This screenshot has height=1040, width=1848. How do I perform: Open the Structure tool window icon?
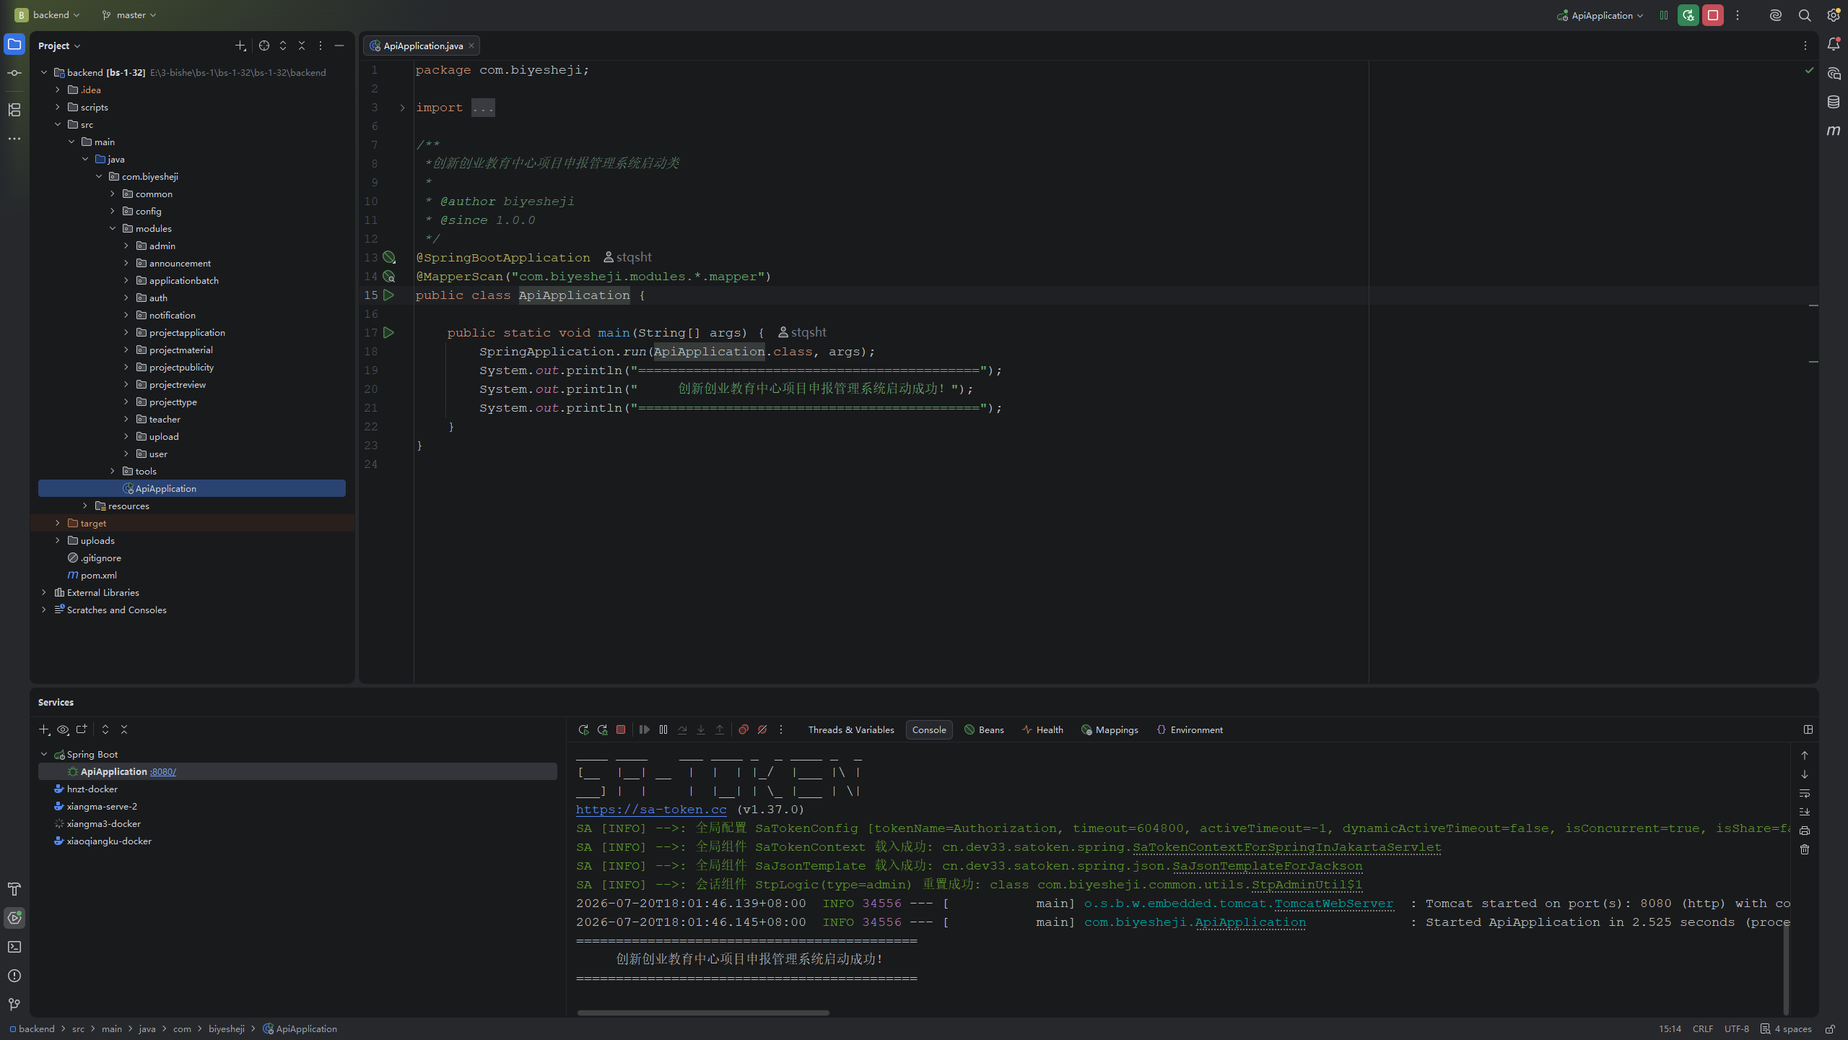[14, 110]
